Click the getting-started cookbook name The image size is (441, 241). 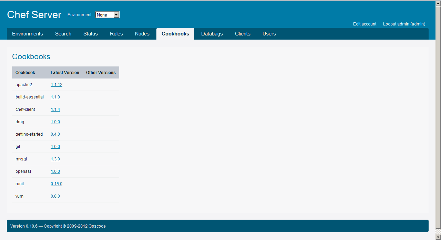[29, 134]
